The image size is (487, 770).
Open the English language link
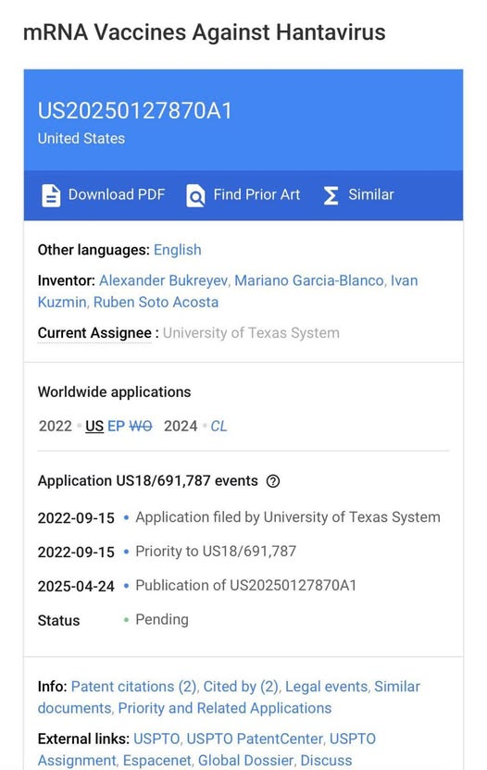pos(178,250)
